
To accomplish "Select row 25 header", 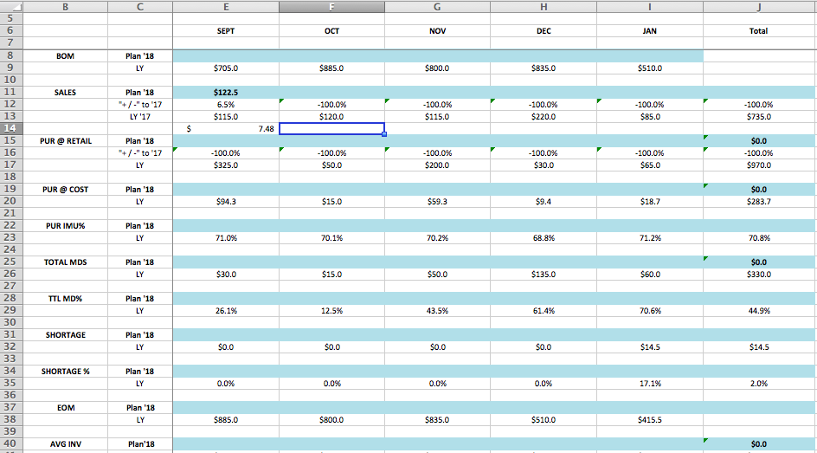I will 11,262.
